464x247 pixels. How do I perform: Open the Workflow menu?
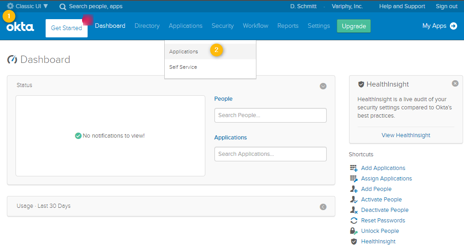click(x=255, y=26)
